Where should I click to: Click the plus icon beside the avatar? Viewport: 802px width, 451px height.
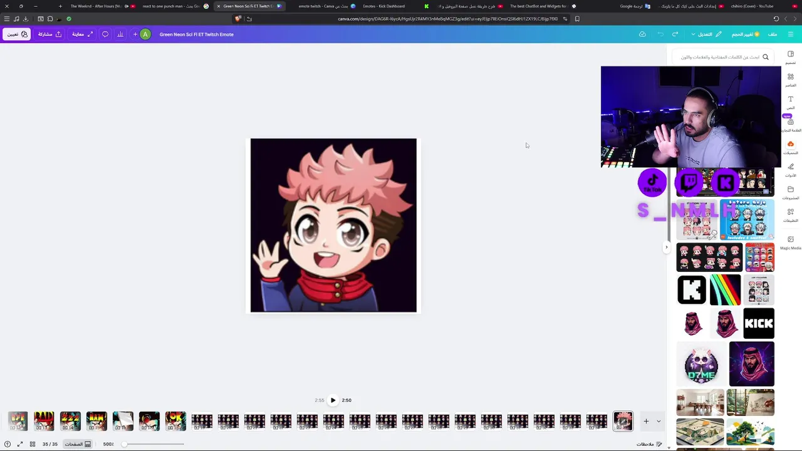click(135, 34)
